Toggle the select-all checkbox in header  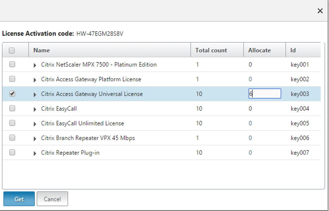pyautogui.click(x=12, y=50)
